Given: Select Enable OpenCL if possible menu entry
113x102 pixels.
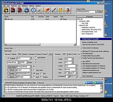Looking at the screenshot, I should [96, 39].
